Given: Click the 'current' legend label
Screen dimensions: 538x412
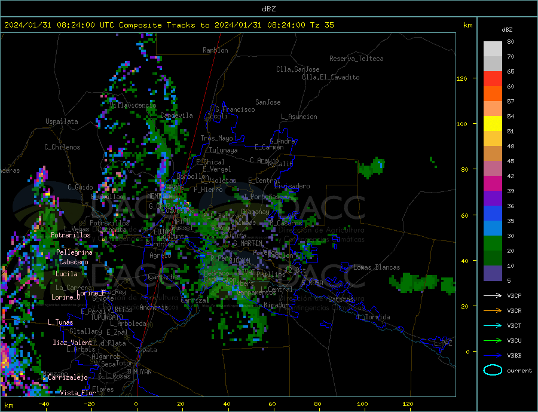Looking at the screenshot, I should pyautogui.click(x=519, y=371).
